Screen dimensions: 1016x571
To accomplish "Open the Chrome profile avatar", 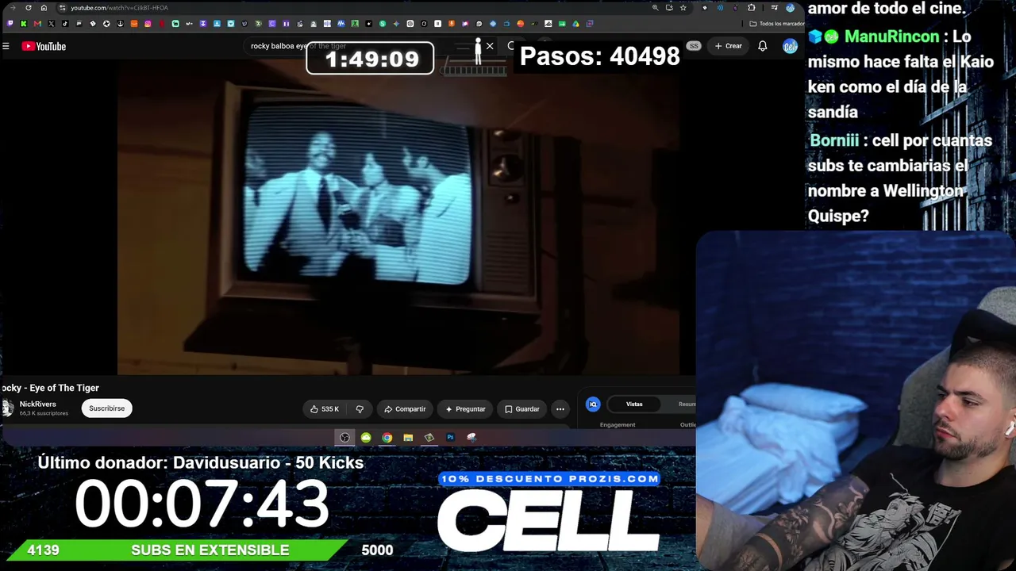I will click(x=790, y=8).
